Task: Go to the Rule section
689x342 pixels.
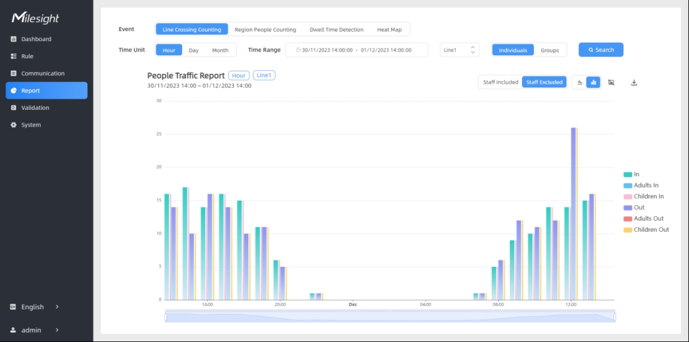Action: tap(27, 56)
